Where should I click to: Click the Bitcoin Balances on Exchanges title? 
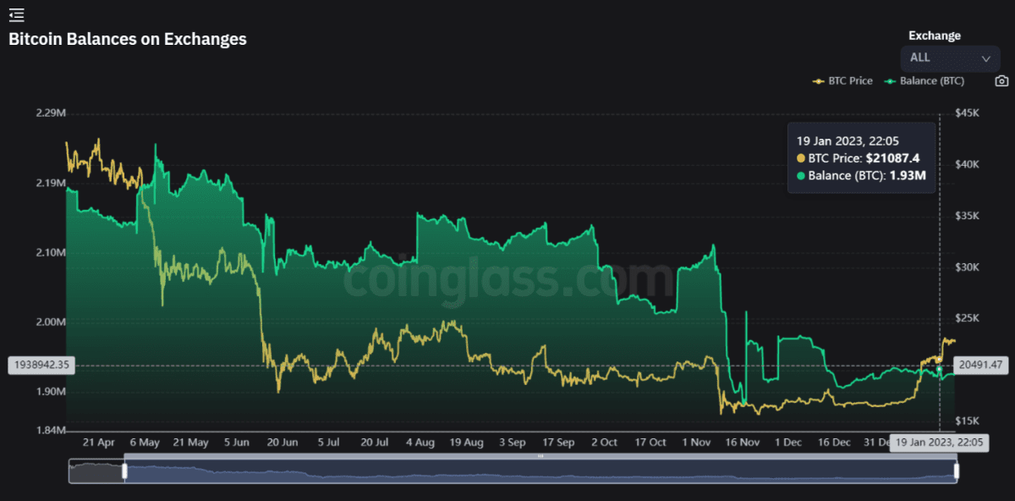(128, 39)
